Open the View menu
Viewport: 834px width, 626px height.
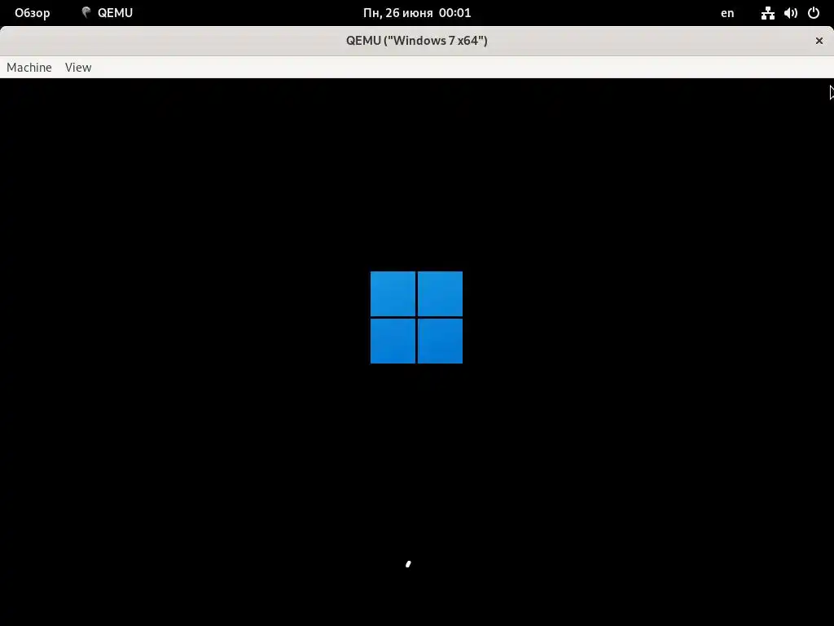click(78, 68)
